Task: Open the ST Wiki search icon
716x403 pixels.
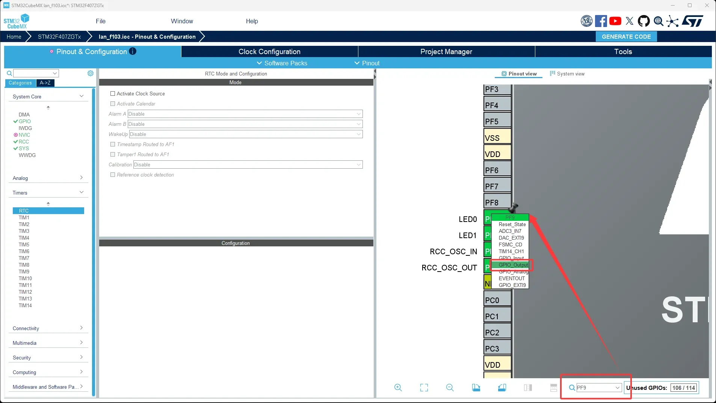Action: tap(658, 21)
